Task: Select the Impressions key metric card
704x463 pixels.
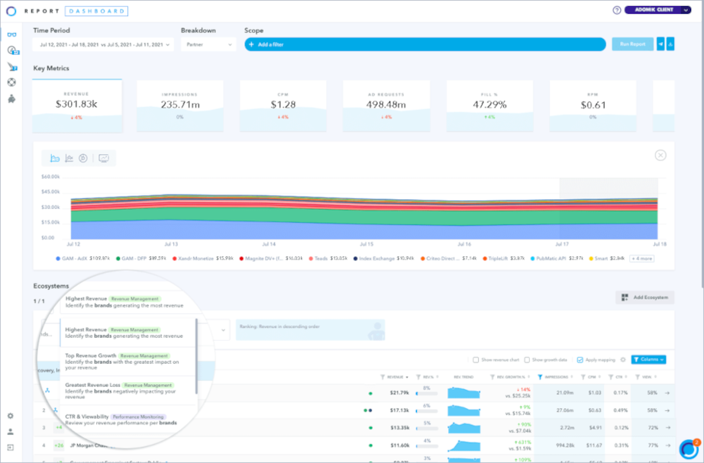Action: [x=179, y=106]
